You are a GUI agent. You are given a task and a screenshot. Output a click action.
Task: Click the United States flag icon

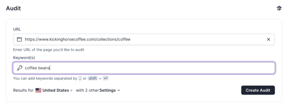pyautogui.click(x=38, y=90)
